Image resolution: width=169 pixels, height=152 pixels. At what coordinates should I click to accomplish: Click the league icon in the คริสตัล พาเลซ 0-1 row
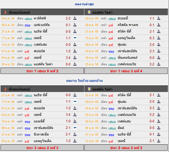159,25
